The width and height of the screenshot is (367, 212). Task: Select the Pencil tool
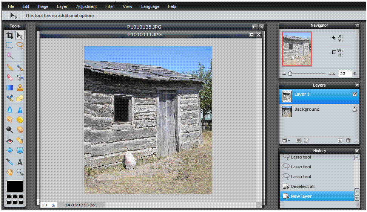[x=10, y=68]
